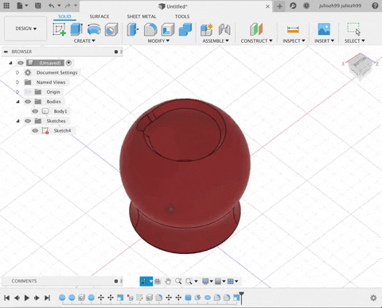Click the Offset Plane construct icon
Image resolution: width=382 pixels, height=308 pixels.
click(256, 29)
